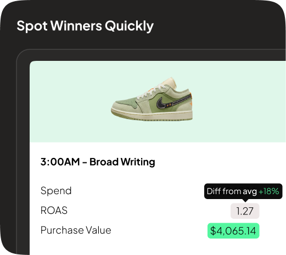This screenshot has width=286, height=255.
Task: Click the small pointer arrow beneath the tooltip
Action: tap(245, 201)
